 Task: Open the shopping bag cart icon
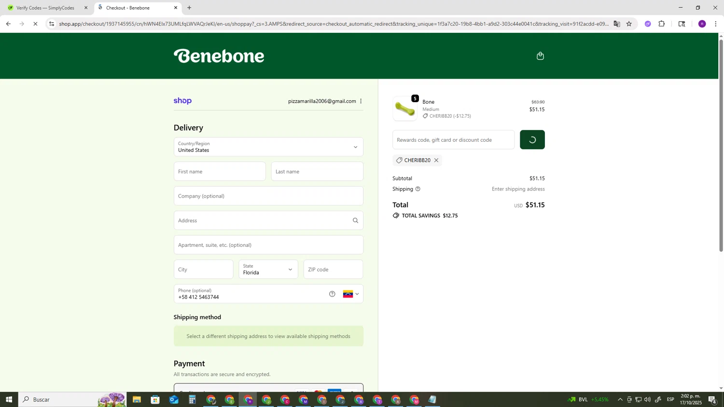540,56
